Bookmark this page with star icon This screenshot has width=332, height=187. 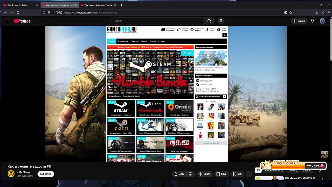(x=291, y=12)
